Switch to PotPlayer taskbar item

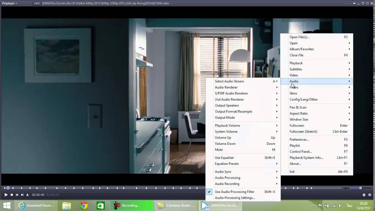point(221,205)
